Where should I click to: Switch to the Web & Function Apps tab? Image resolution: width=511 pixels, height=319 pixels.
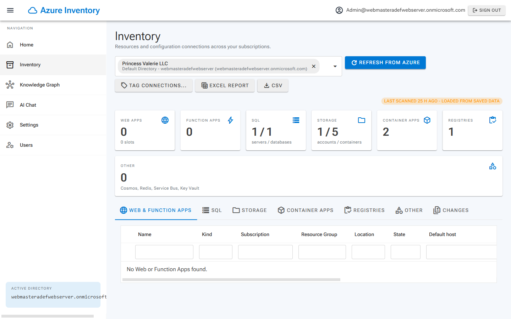[x=156, y=210]
